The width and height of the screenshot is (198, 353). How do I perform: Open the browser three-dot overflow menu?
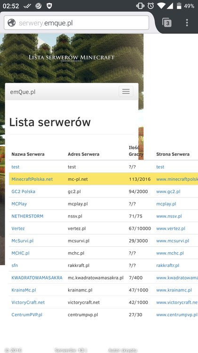point(187,23)
